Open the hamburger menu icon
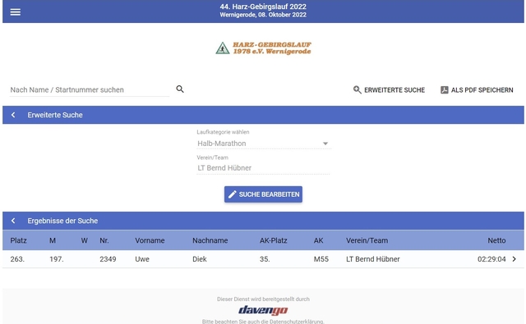This screenshot has width=526, height=324. [15, 12]
